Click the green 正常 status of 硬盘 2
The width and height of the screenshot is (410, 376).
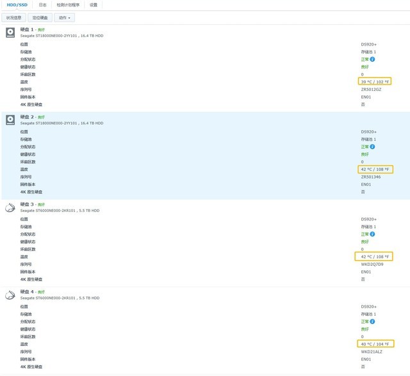tap(365, 147)
